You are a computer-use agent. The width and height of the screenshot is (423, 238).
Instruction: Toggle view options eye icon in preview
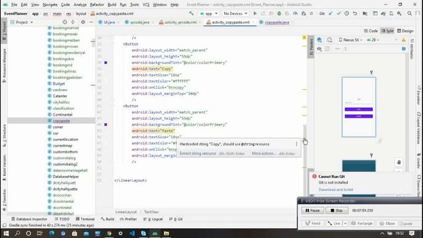(319, 49)
